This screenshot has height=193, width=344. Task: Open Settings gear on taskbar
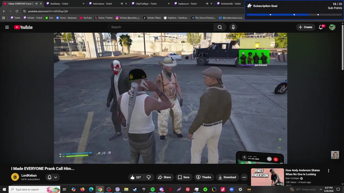pyautogui.click(x=240, y=190)
